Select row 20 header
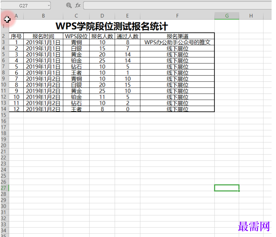 pyautogui.click(x=5, y=145)
